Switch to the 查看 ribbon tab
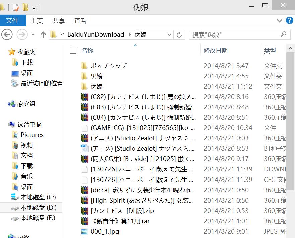 tap(80, 21)
